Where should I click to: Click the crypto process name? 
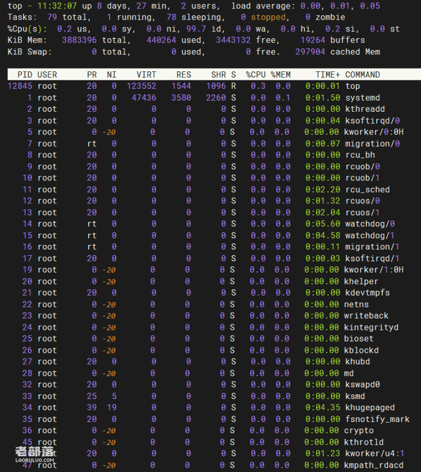359,431
